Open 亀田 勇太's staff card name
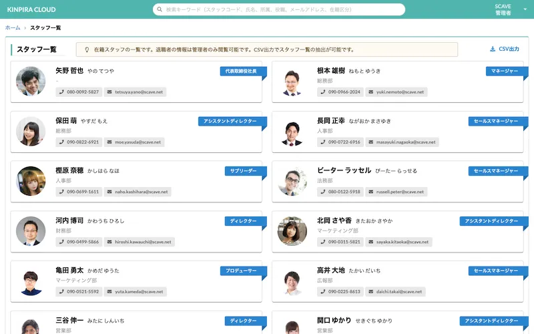The width and height of the screenshot is (534, 334). pos(69,271)
